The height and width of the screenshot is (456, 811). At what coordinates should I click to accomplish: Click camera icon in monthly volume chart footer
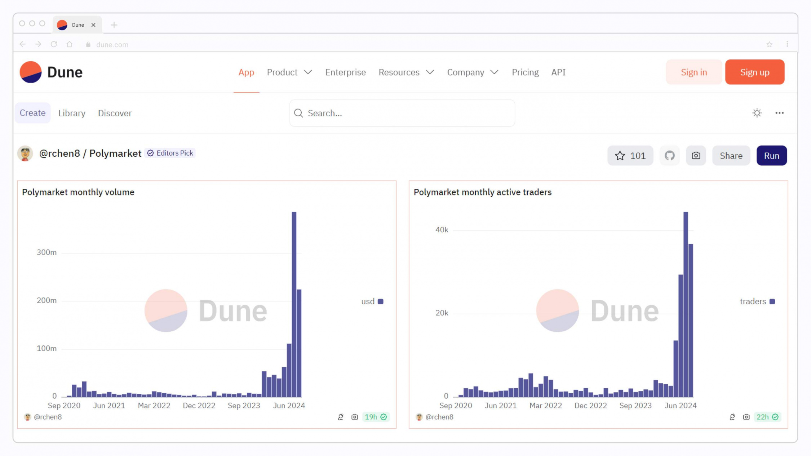355,417
